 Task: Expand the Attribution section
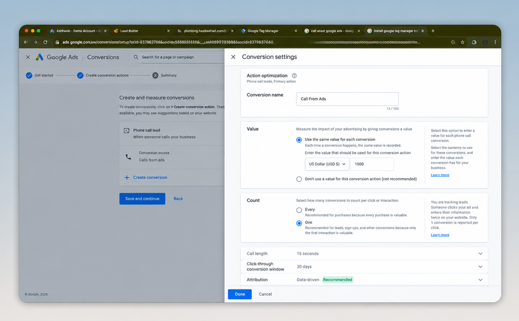(x=480, y=279)
